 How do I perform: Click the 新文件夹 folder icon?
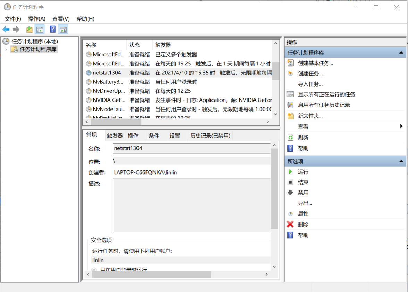pos(290,116)
